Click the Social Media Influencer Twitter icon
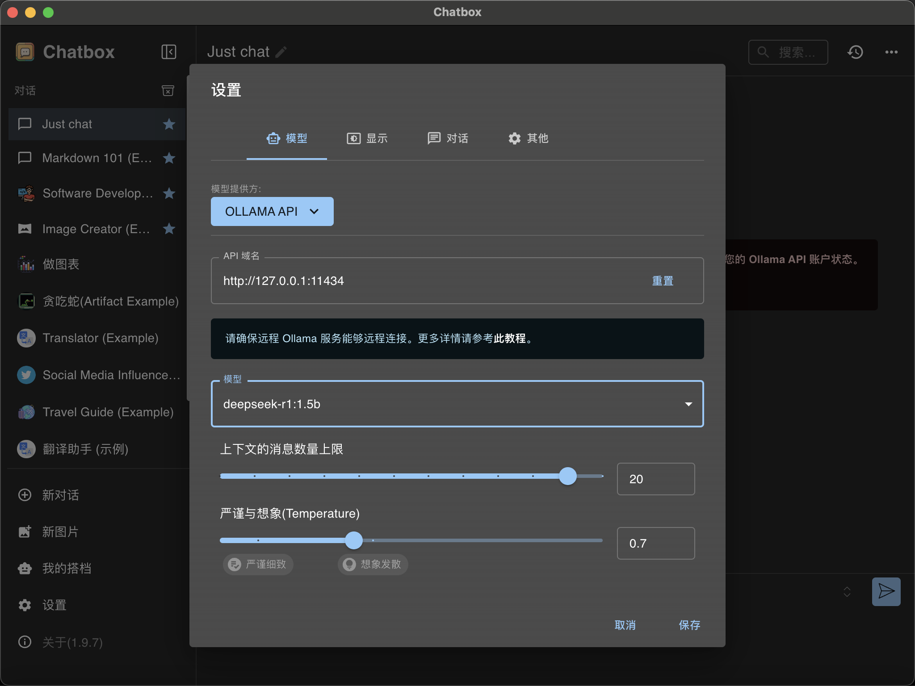915x686 pixels. (26, 375)
